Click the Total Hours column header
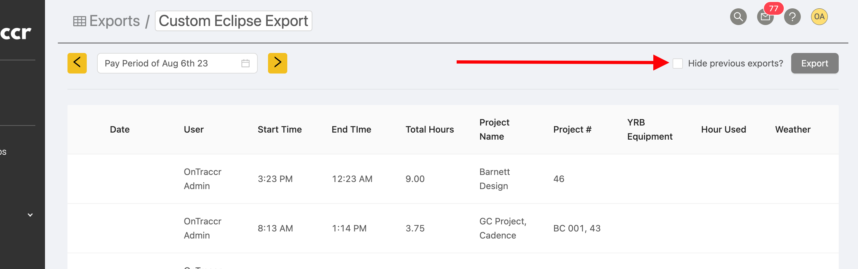The height and width of the screenshot is (269, 858). (x=429, y=129)
